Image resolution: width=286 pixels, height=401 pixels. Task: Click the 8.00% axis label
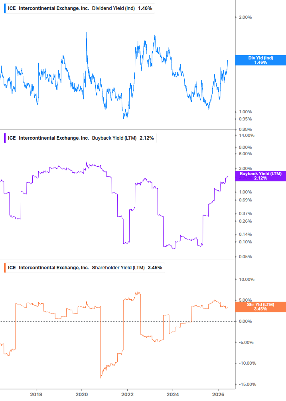pos(245,147)
